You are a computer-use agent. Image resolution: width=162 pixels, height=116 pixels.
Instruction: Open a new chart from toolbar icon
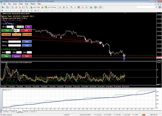[x=2, y=7]
